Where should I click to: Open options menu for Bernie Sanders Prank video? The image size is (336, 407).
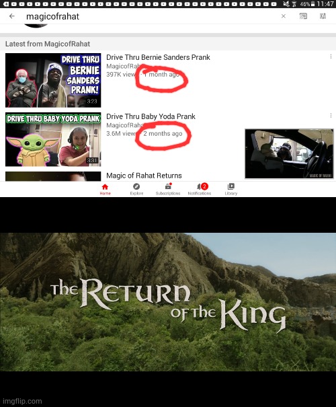click(x=331, y=57)
